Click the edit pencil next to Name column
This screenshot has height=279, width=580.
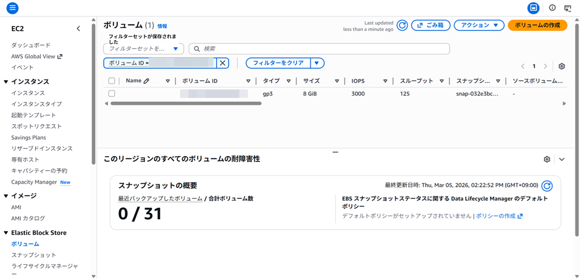(x=146, y=81)
